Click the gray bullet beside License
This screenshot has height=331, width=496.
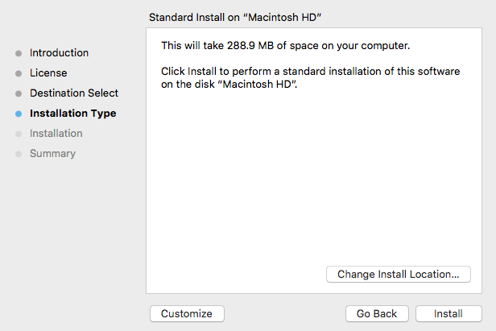point(19,74)
